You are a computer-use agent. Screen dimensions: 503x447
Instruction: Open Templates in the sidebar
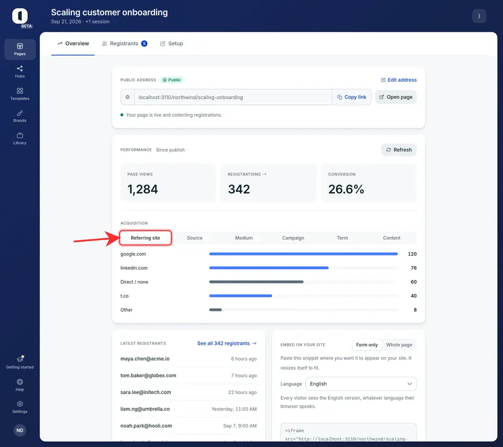coord(20,94)
